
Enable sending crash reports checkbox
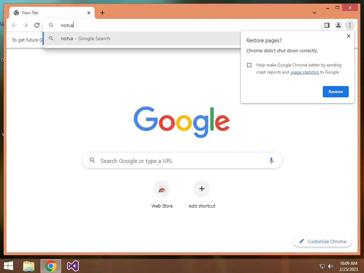pos(249,65)
